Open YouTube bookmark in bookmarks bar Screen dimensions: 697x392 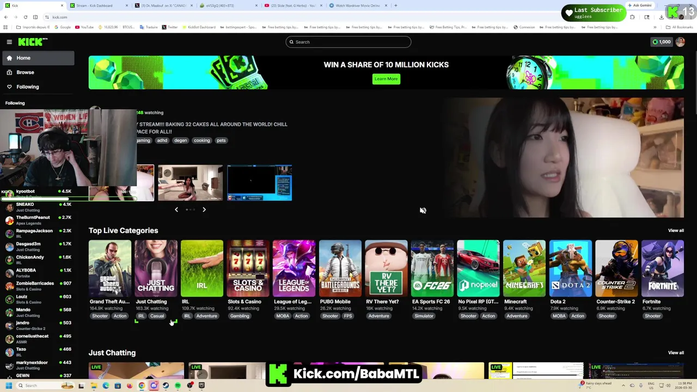coord(84,27)
